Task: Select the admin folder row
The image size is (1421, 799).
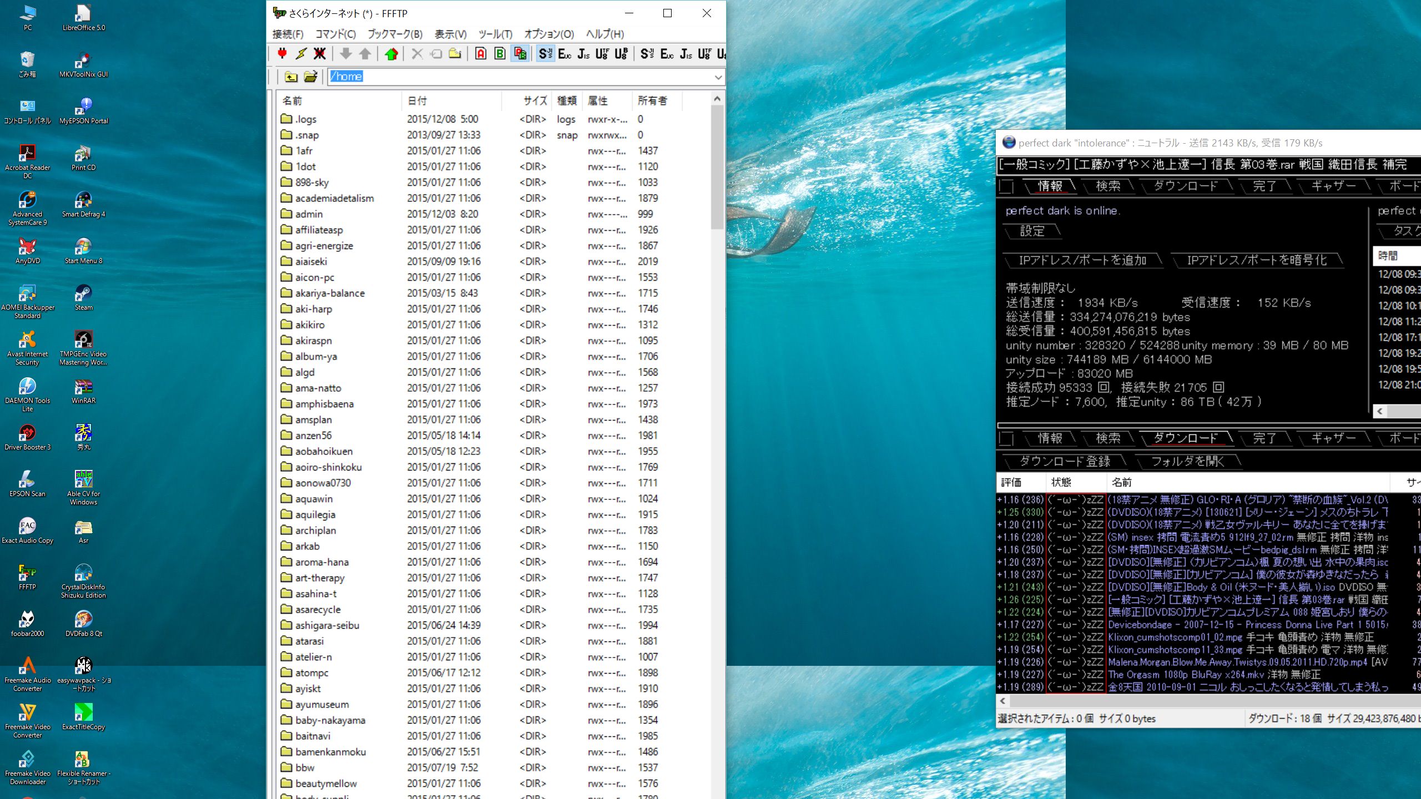Action: pos(493,214)
